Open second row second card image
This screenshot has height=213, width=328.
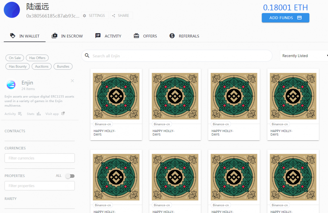tap(175, 177)
